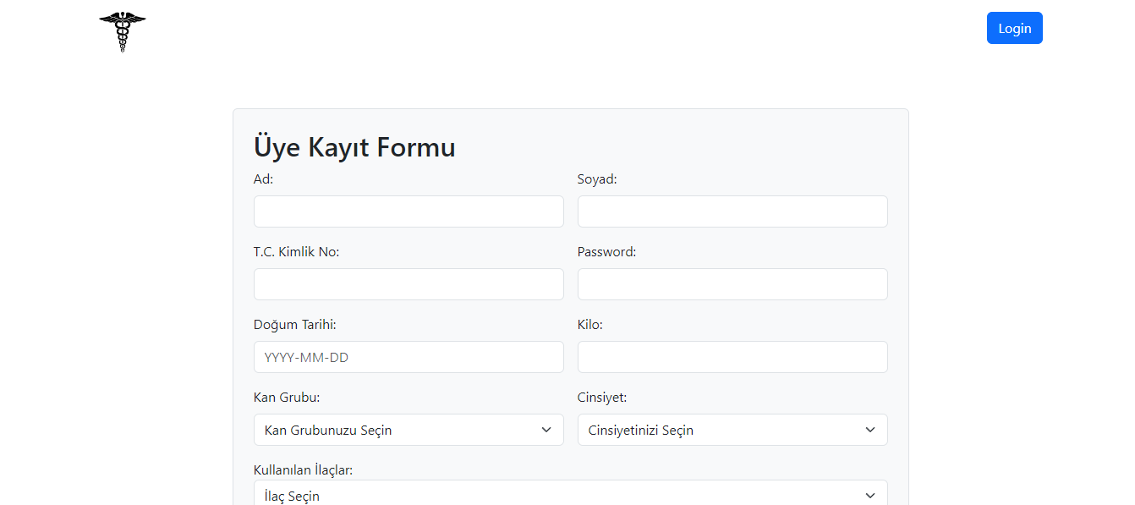Screen dimensions: 1135x505
Task: Click the Kan Grubu label
Action: 287,398
